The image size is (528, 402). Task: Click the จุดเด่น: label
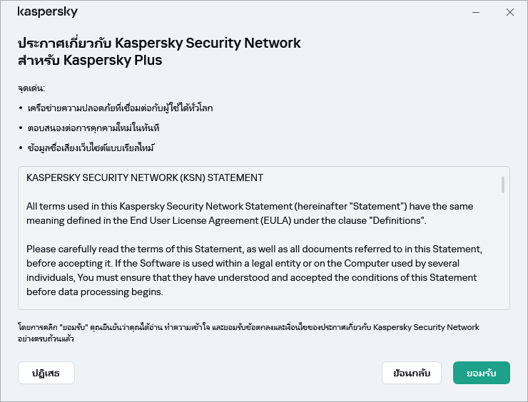click(31, 88)
